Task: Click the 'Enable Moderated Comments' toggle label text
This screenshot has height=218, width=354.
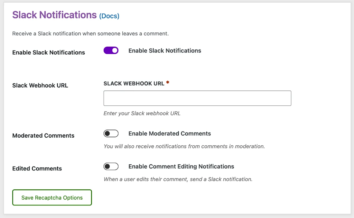Action: click(170, 134)
